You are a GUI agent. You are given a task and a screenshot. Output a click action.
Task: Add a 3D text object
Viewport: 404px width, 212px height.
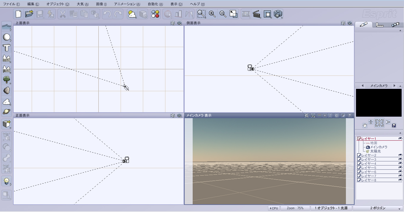(x=6, y=48)
